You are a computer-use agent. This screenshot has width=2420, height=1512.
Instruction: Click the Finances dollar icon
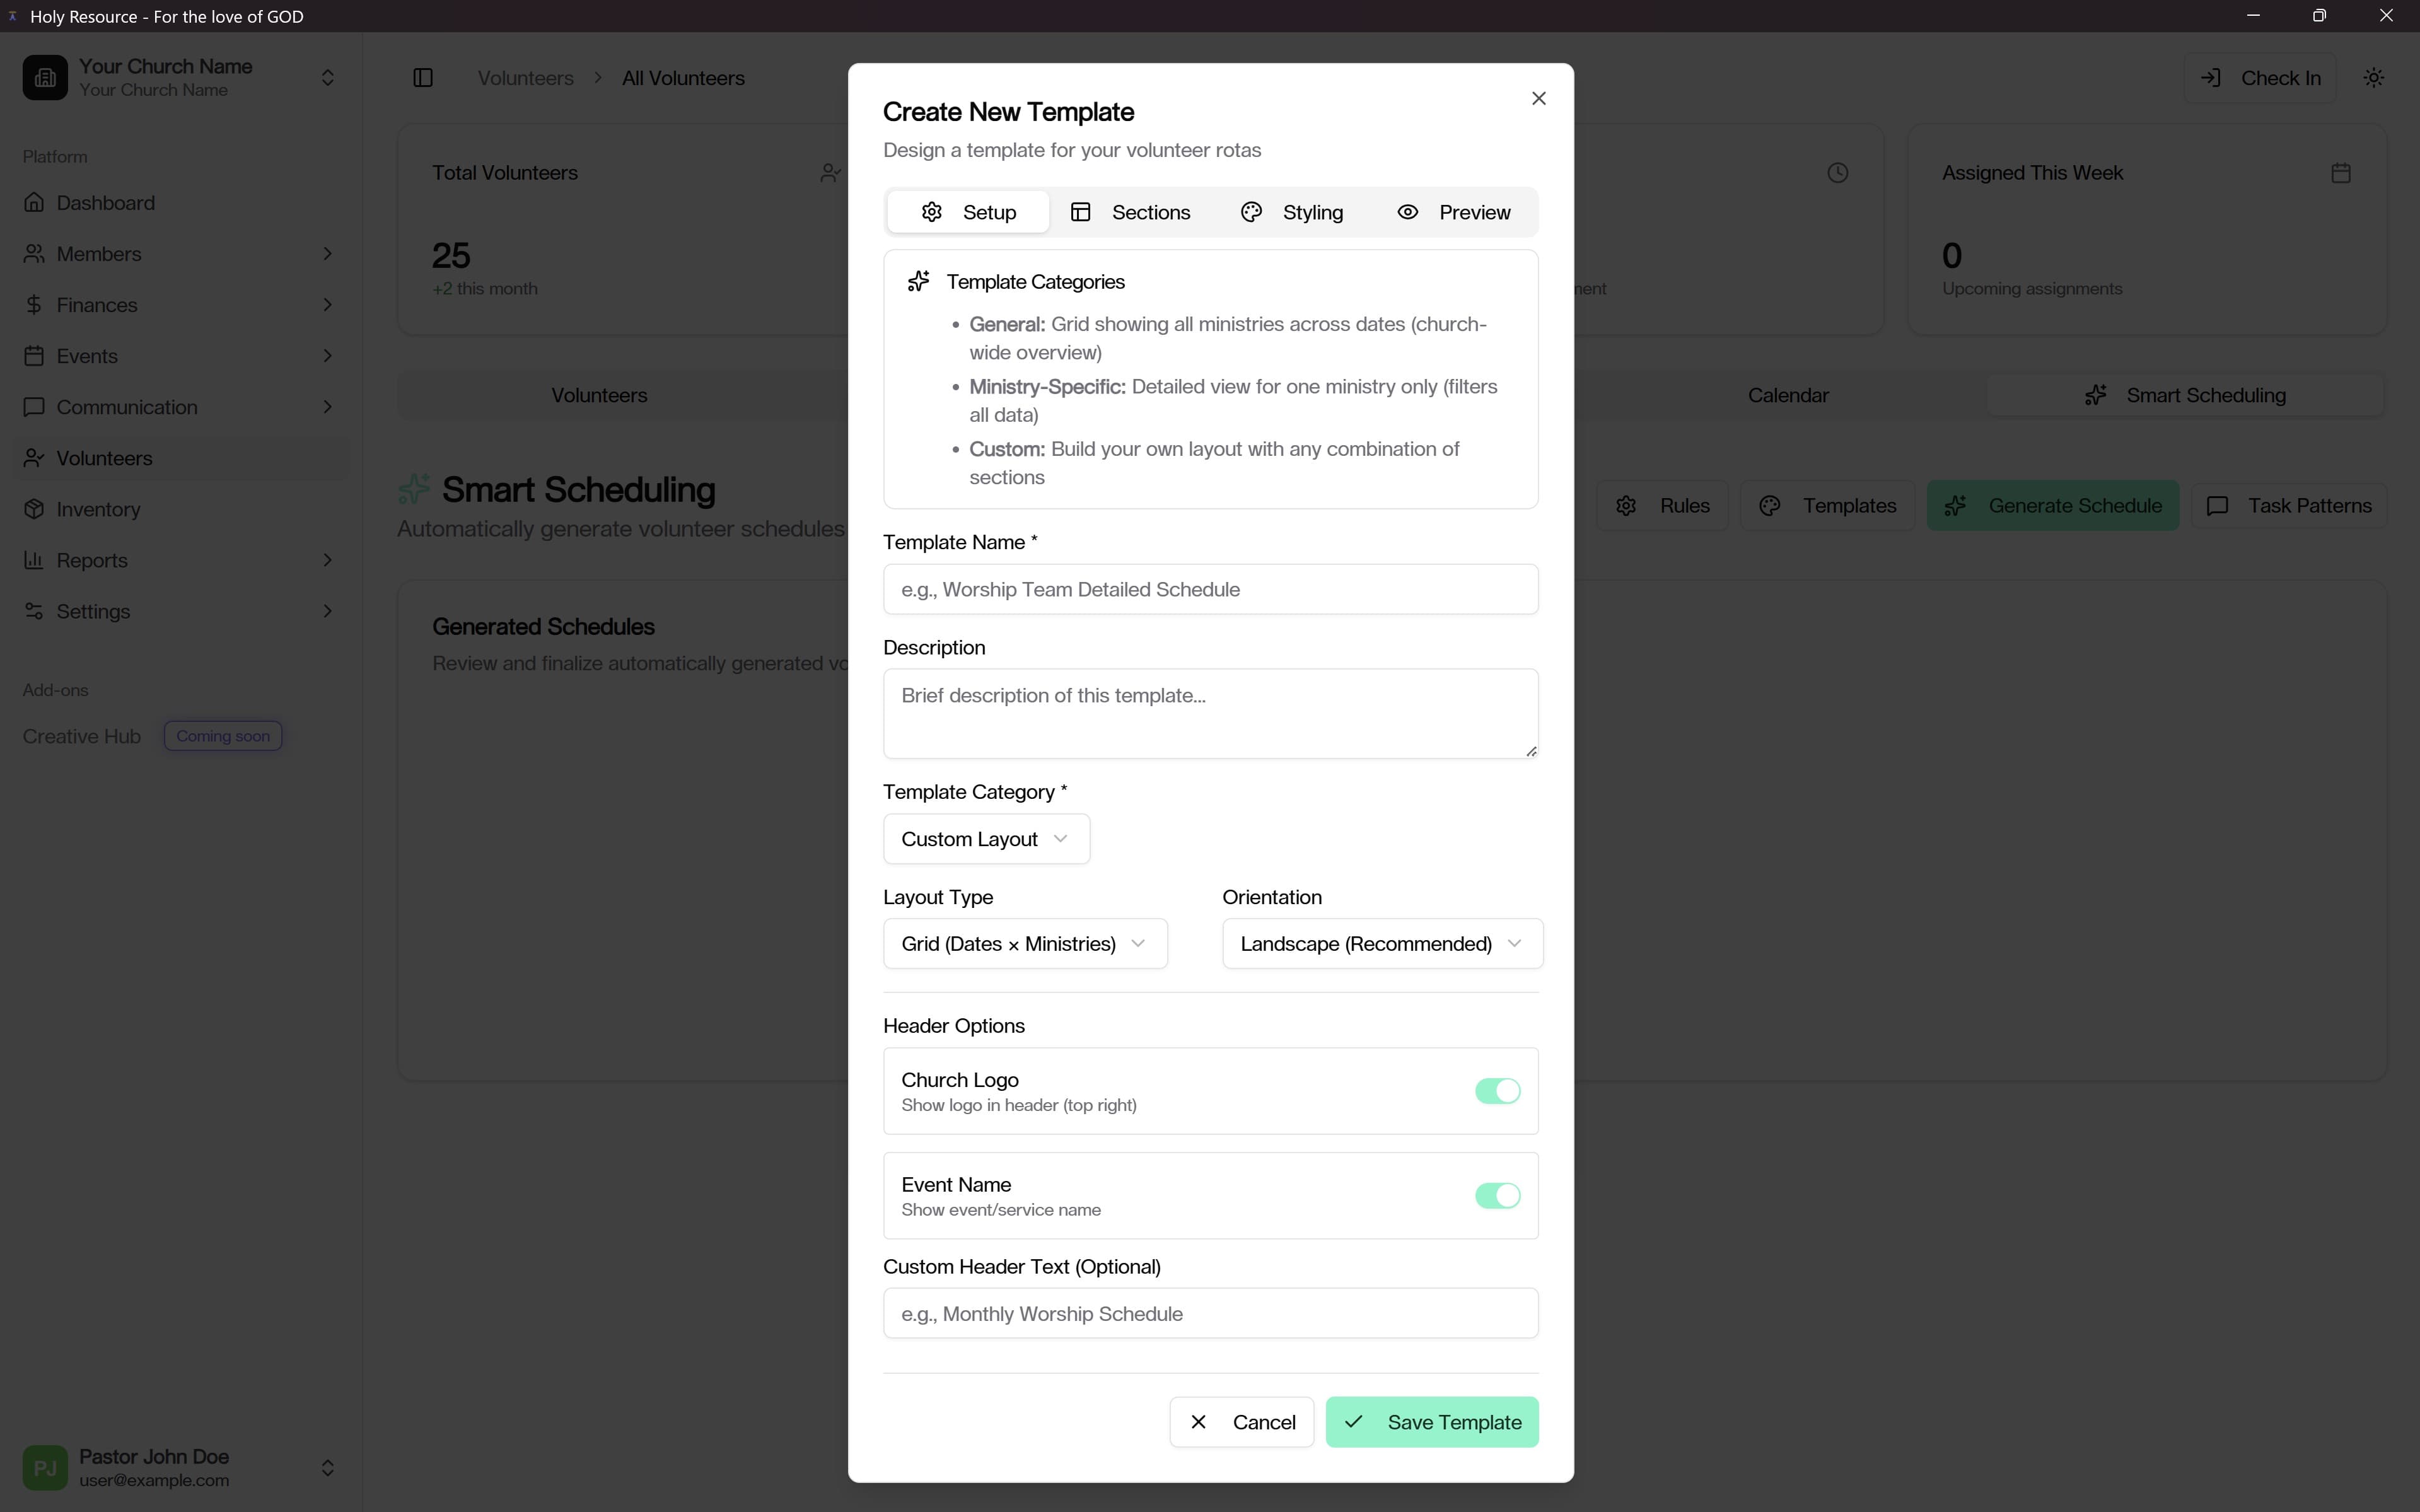point(34,304)
